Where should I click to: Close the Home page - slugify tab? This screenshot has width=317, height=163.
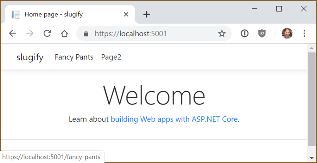[126, 14]
